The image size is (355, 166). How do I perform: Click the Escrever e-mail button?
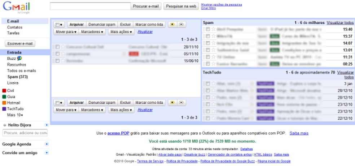(x=20, y=43)
